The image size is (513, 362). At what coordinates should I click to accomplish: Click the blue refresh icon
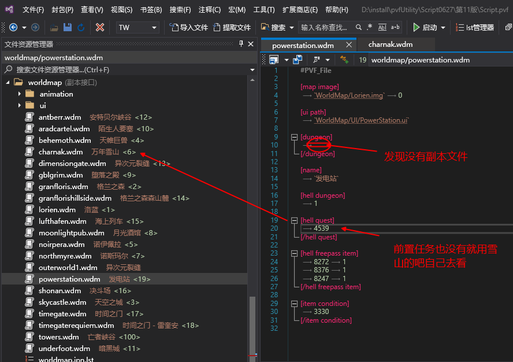click(81, 28)
